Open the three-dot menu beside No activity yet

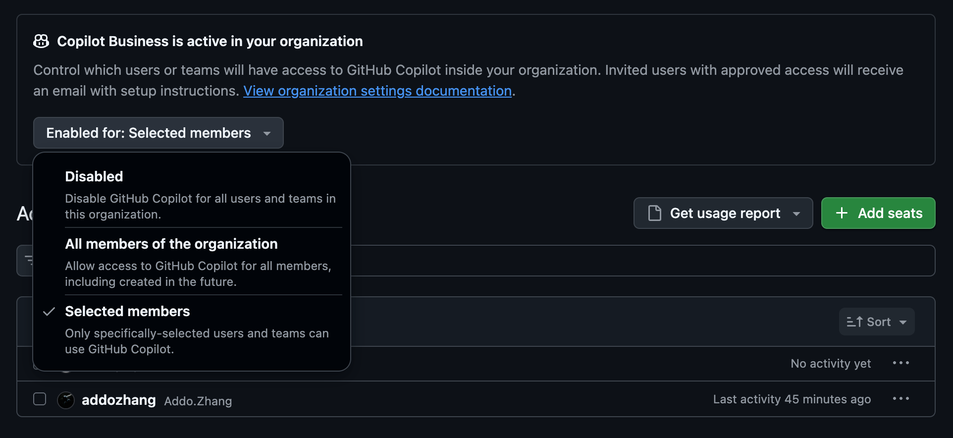[x=900, y=363]
